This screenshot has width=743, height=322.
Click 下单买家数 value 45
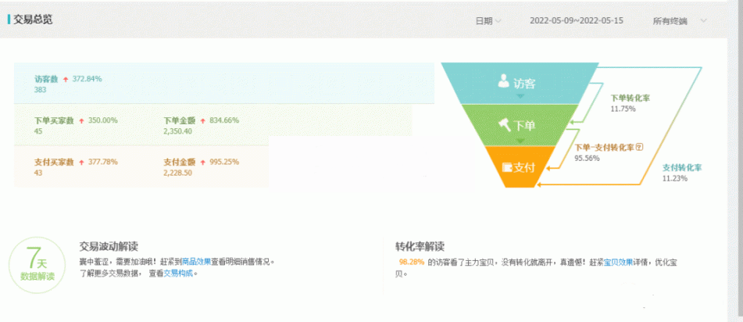38,131
